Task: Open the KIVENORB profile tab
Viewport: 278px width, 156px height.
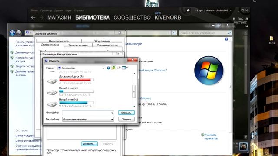Action: point(168,17)
